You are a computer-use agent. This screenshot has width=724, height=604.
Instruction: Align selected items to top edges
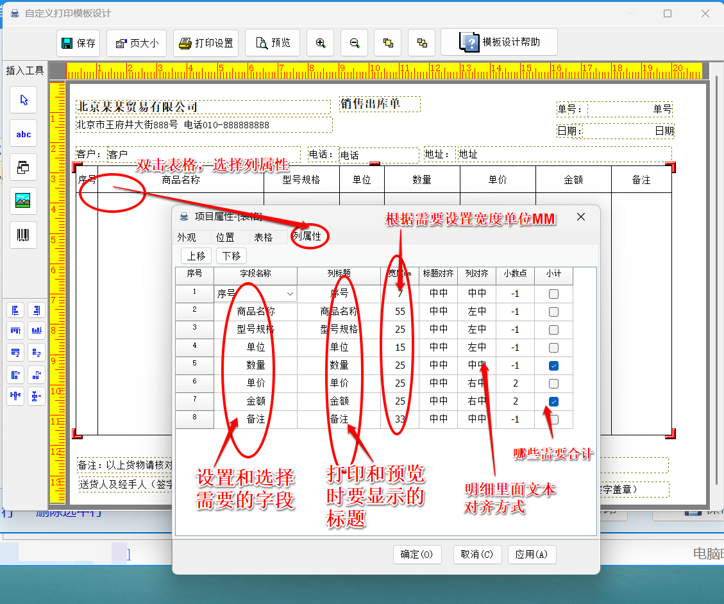point(15,331)
